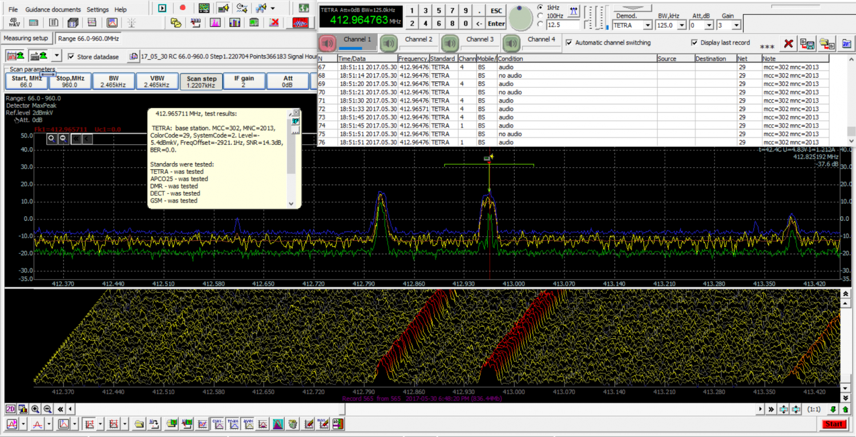Screen dimensions: 856x437
Task: Click the 2D view mode icon
Action: [x=10, y=408]
